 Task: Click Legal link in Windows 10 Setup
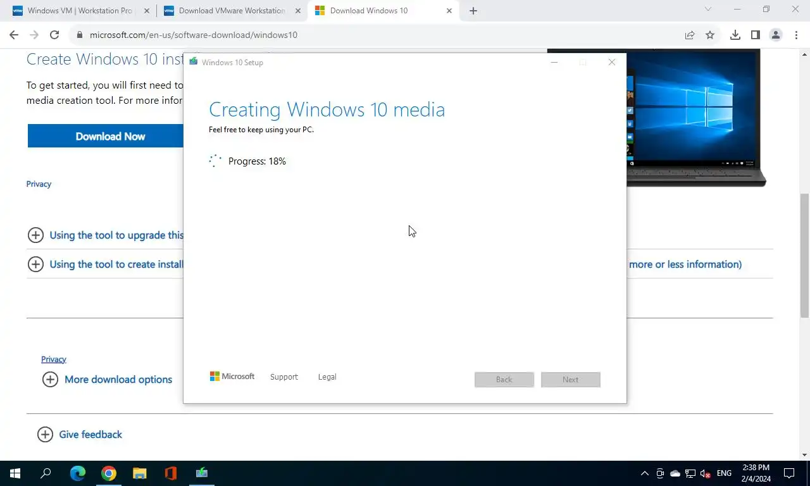pos(327,377)
